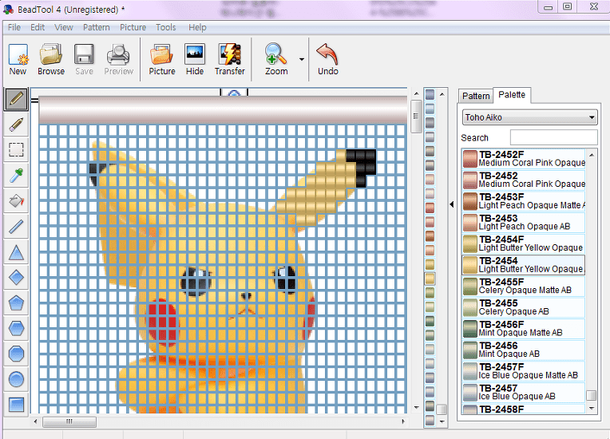Open the Pattern menu
This screenshot has height=439, width=610.
pyautogui.click(x=96, y=27)
